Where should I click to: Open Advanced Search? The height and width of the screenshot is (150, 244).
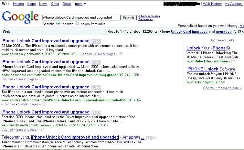(149, 16)
